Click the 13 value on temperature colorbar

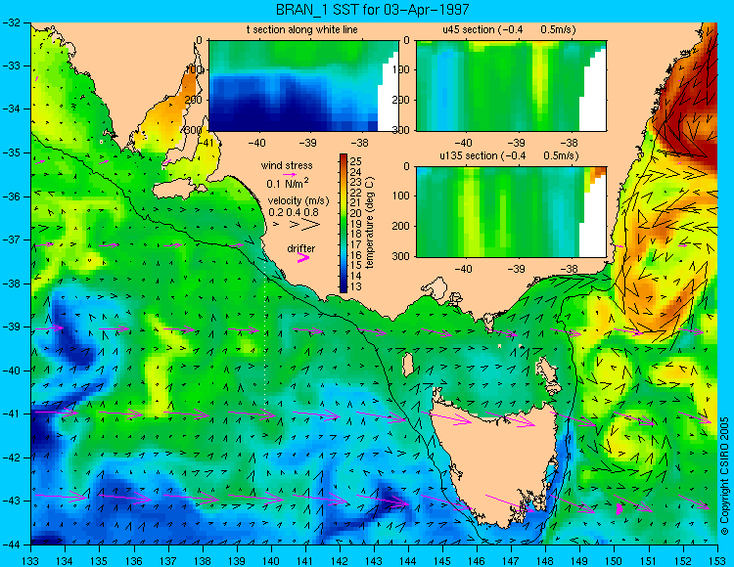point(356,286)
